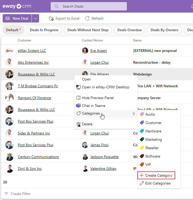The width and height of the screenshot is (193, 200).
Task: Click the yellow Reseller tag swatch
Action: (x=142, y=148)
